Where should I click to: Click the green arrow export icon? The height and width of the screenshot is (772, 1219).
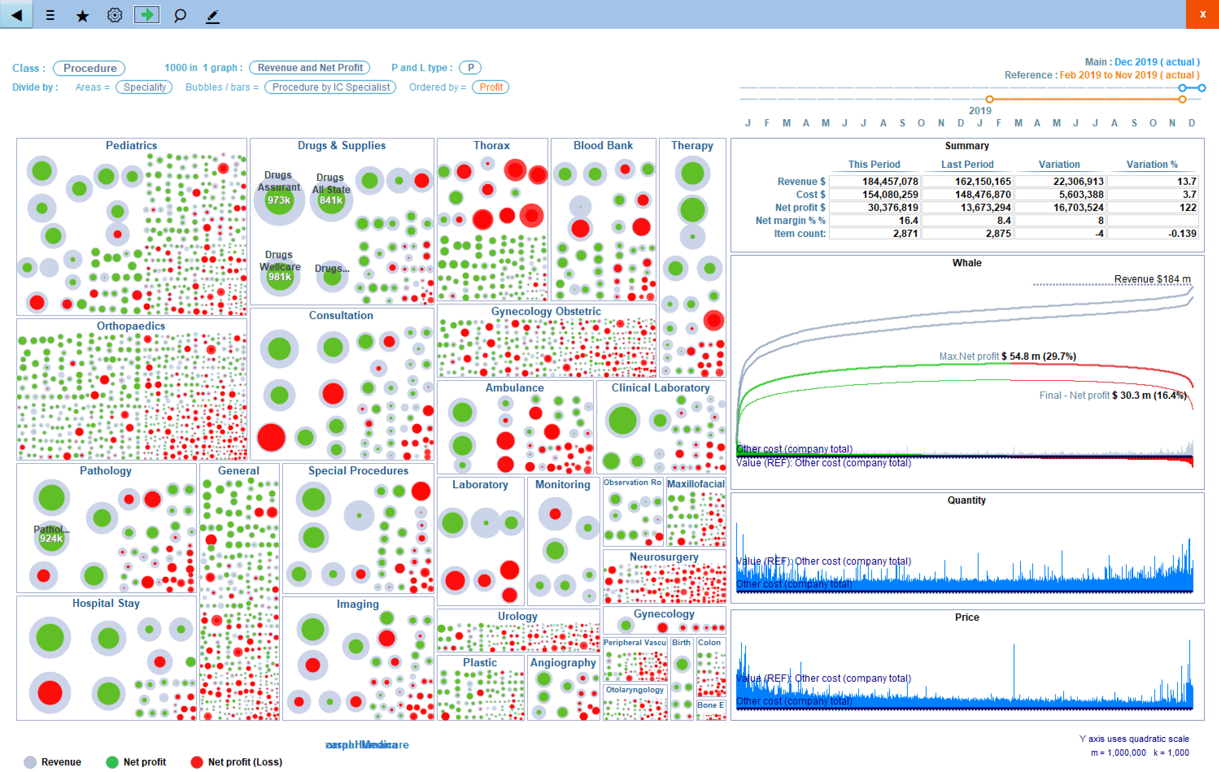pos(147,15)
